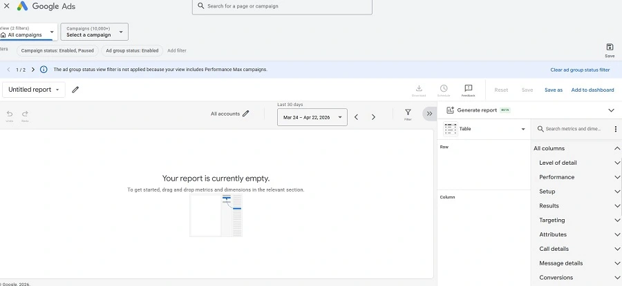Collapse the Generate report section

coord(611,110)
